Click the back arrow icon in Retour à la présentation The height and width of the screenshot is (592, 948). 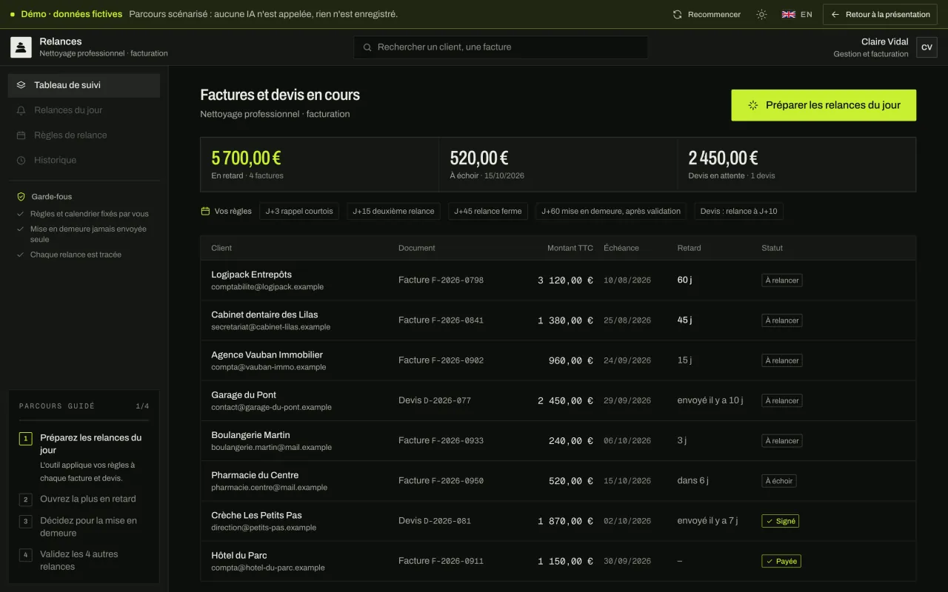click(835, 14)
